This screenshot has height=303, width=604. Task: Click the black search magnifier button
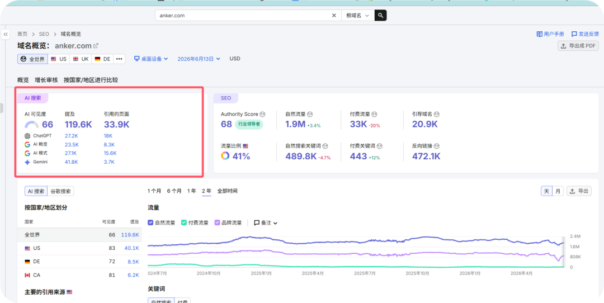point(381,16)
